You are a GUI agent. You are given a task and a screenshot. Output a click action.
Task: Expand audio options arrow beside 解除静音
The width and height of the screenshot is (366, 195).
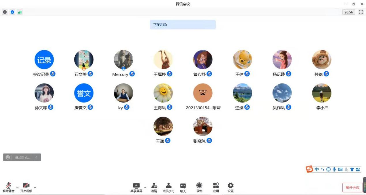click(17, 188)
